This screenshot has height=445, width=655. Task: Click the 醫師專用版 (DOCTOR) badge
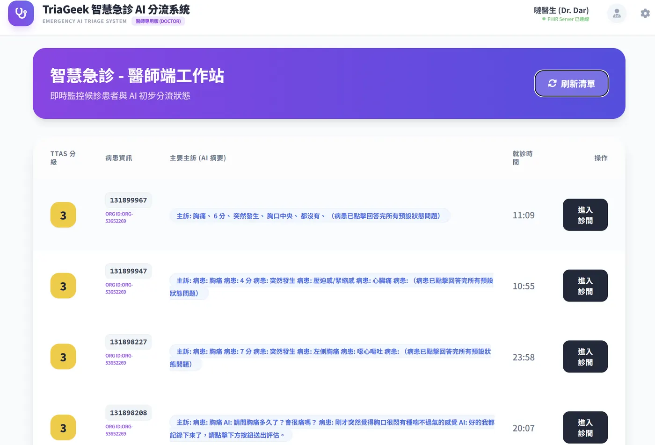(158, 21)
